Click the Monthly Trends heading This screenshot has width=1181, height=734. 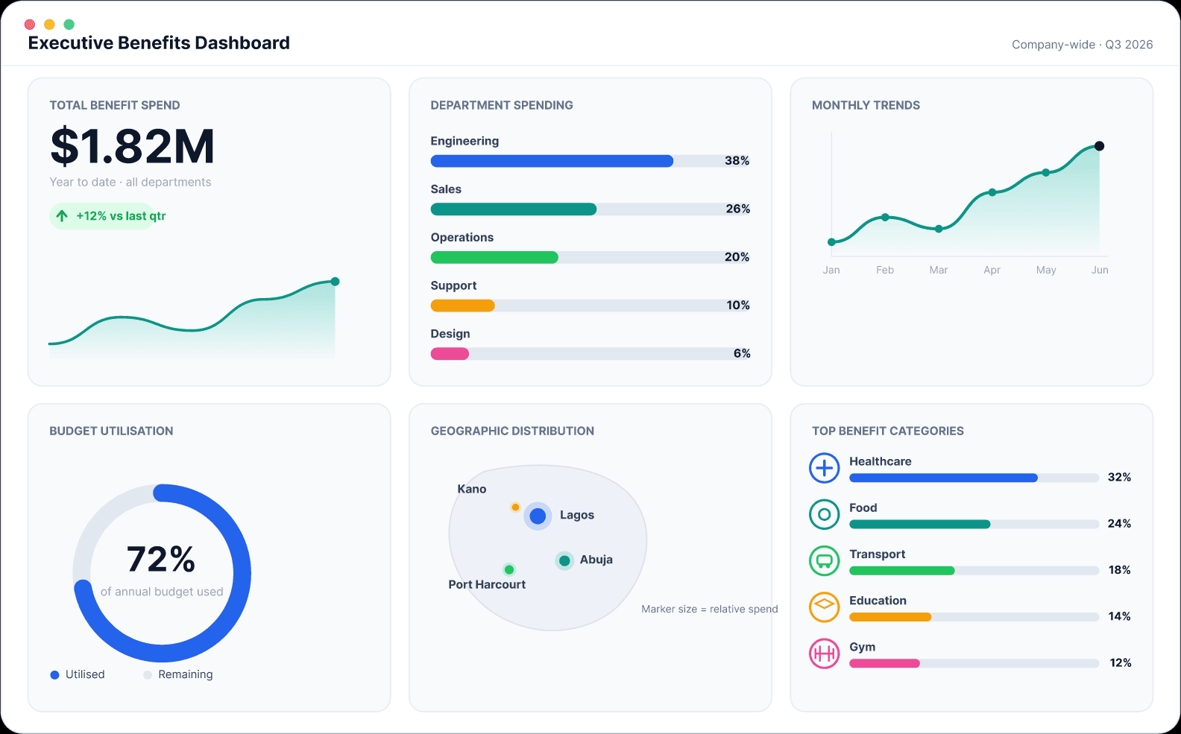pyautogui.click(x=866, y=106)
